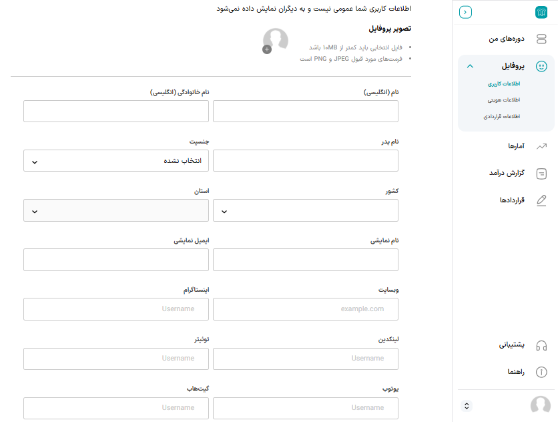Screen dimensions: 558x422
Task: Focus the توئیتر username field
Action: pos(116,359)
